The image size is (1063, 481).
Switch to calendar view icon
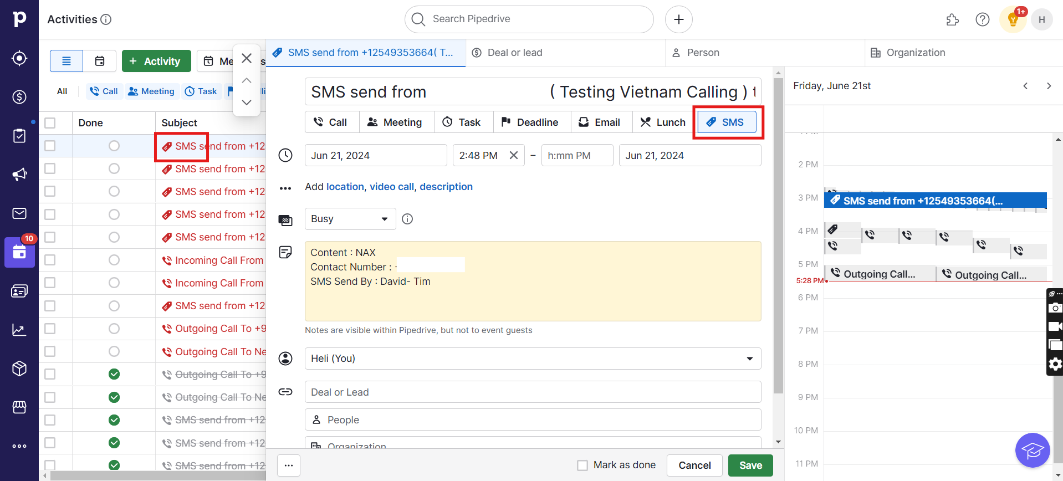[100, 61]
